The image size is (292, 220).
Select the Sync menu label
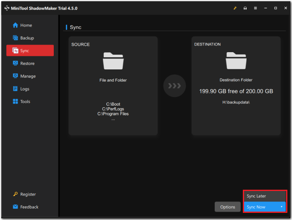[25, 51]
